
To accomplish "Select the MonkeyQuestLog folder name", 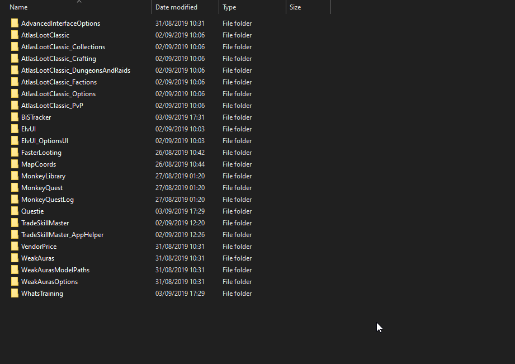I will [48, 200].
